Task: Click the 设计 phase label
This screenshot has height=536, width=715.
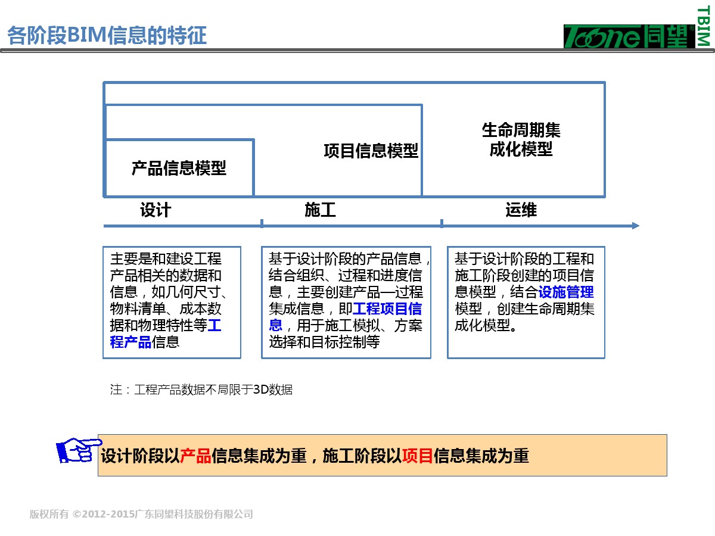Action: 156,210
